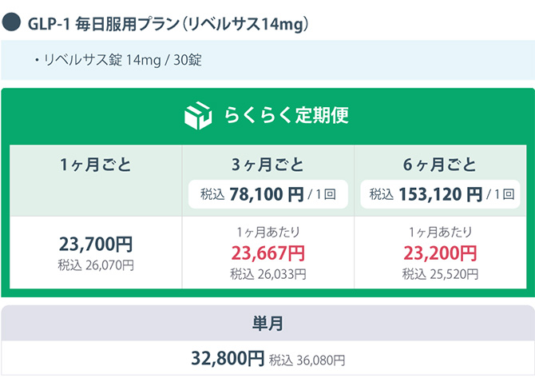The width and height of the screenshot is (535, 386).
Task: Click the 単月 section header
Action: (x=267, y=324)
